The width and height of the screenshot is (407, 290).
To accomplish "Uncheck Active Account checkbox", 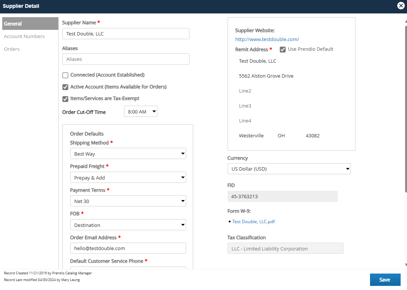I will pyautogui.click(x=65, y=87).
